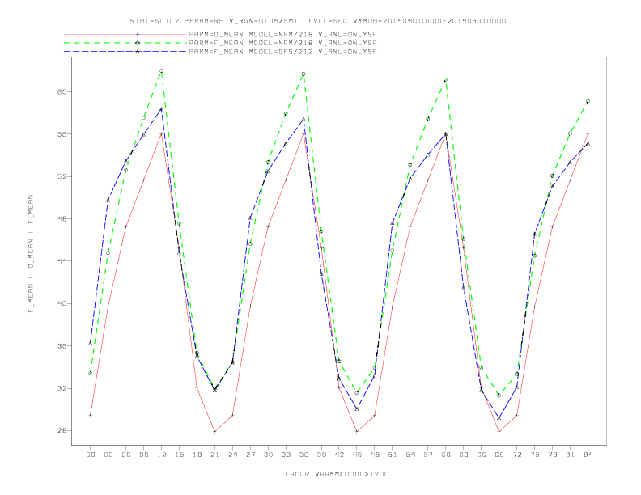Click the y-axis tick value 28

[62, 430]
